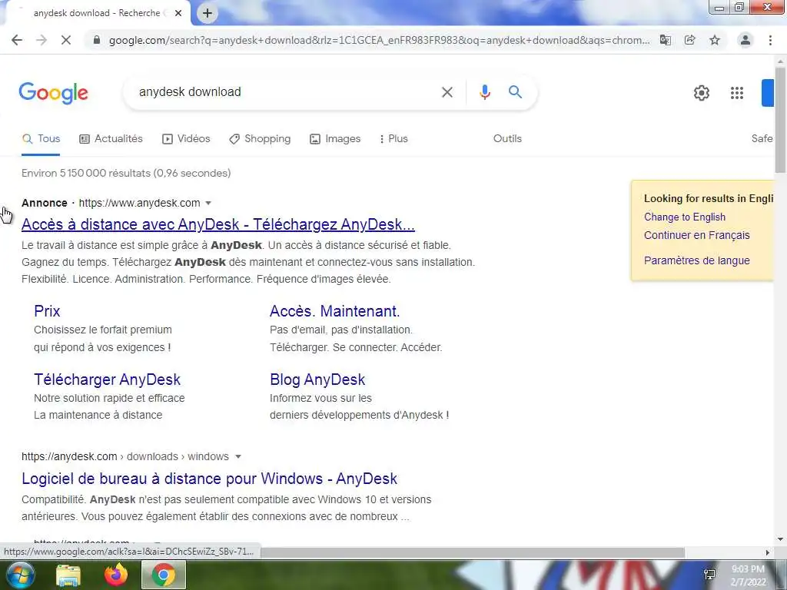
Task: Open the Google apps grid icon
Action: tap(737, 93)
